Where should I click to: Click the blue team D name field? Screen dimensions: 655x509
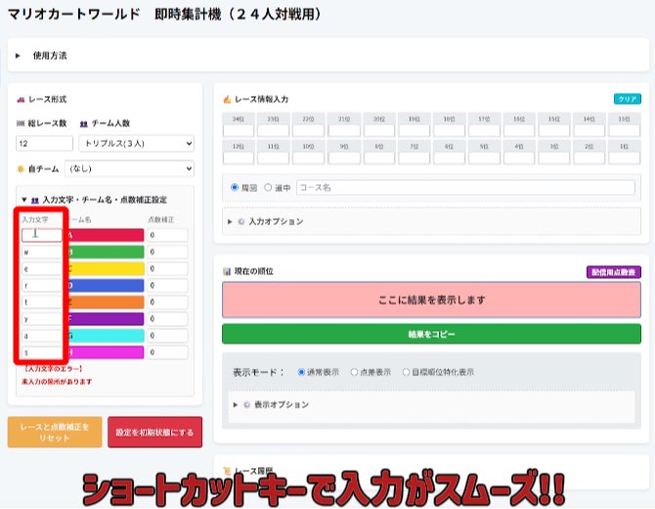(x=106, y=285)
